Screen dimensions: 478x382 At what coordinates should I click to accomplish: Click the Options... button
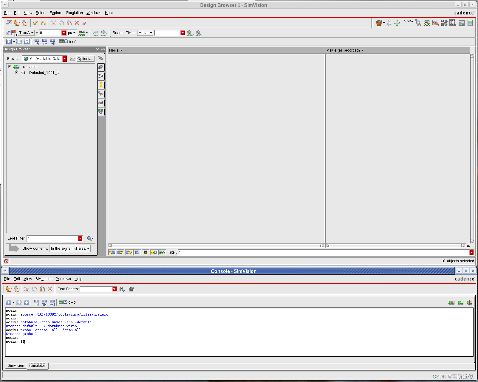85,59
